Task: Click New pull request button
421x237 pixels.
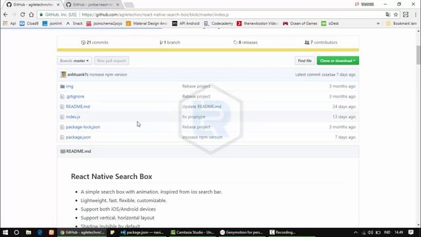Action: point(111,61)
